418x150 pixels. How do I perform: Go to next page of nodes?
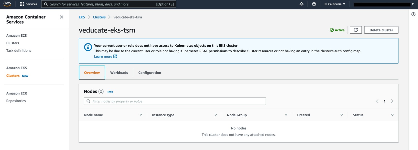[392, 101]
